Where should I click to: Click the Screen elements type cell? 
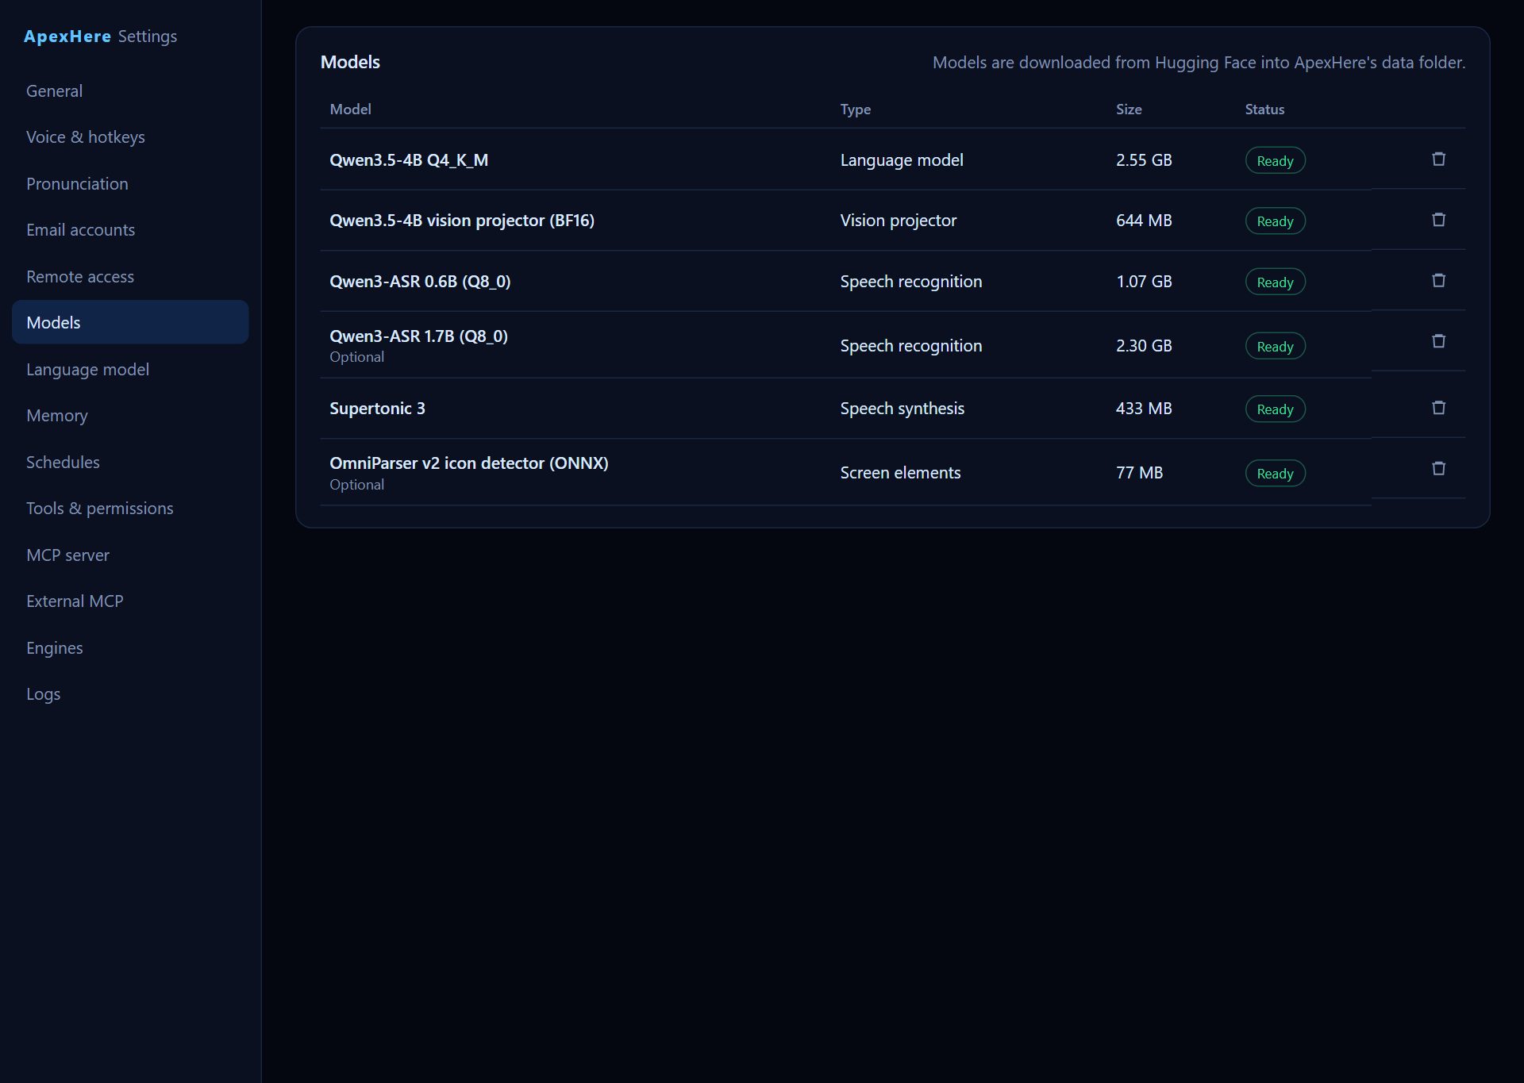coord(900,473)
